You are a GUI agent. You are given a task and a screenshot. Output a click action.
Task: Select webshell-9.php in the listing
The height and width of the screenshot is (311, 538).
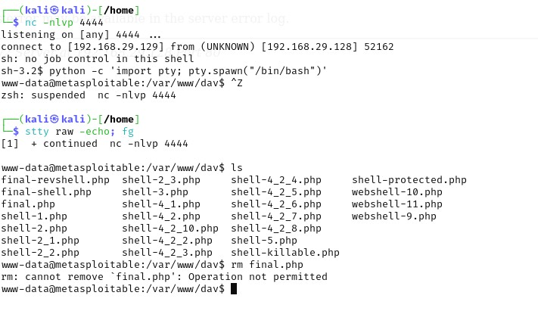387,216
